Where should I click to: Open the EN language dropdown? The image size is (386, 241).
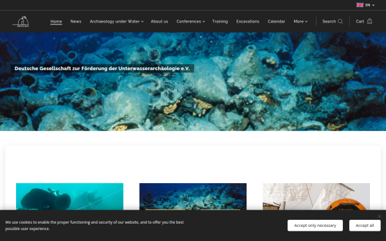point(370,5)
